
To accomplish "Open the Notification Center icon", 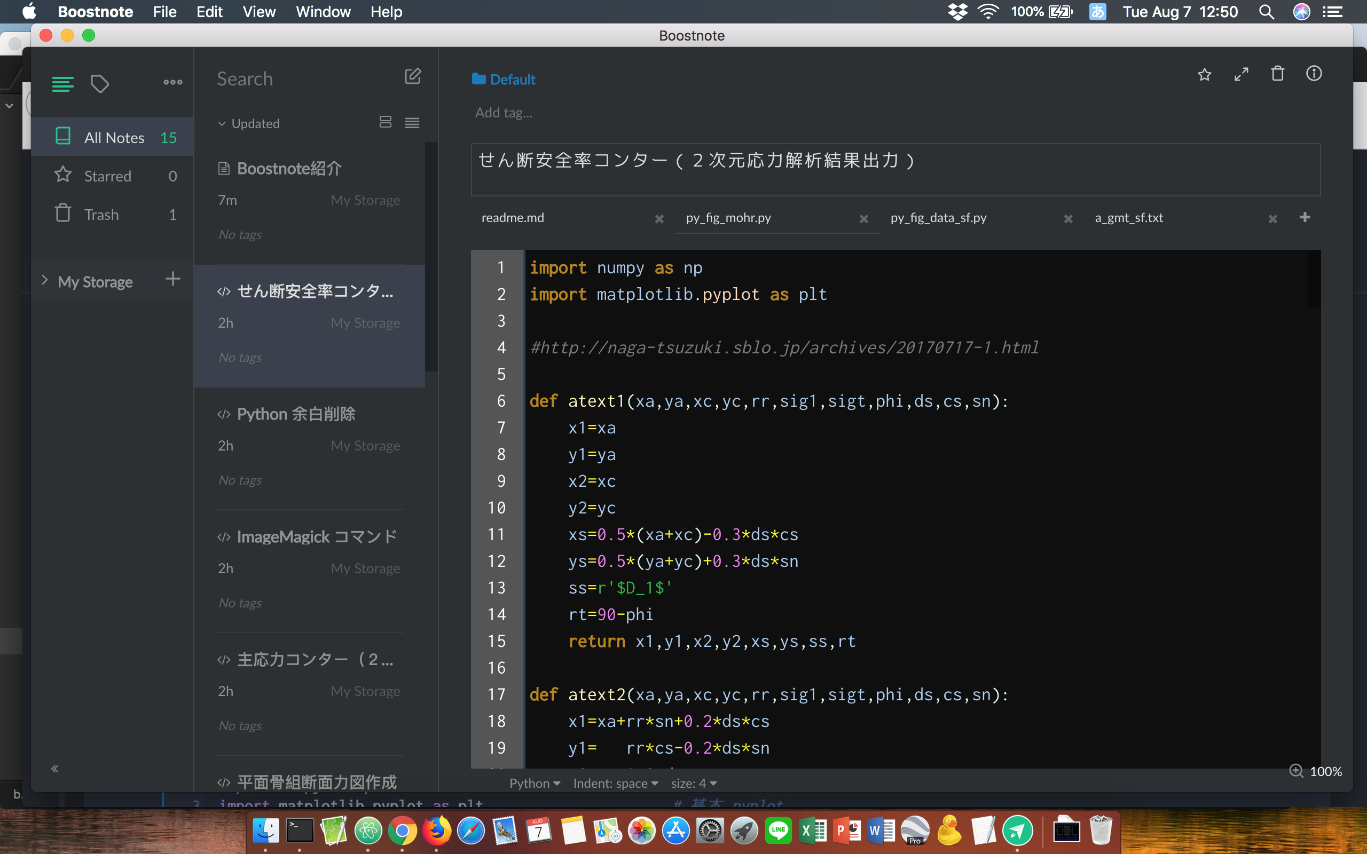I will coord(1333,11).
